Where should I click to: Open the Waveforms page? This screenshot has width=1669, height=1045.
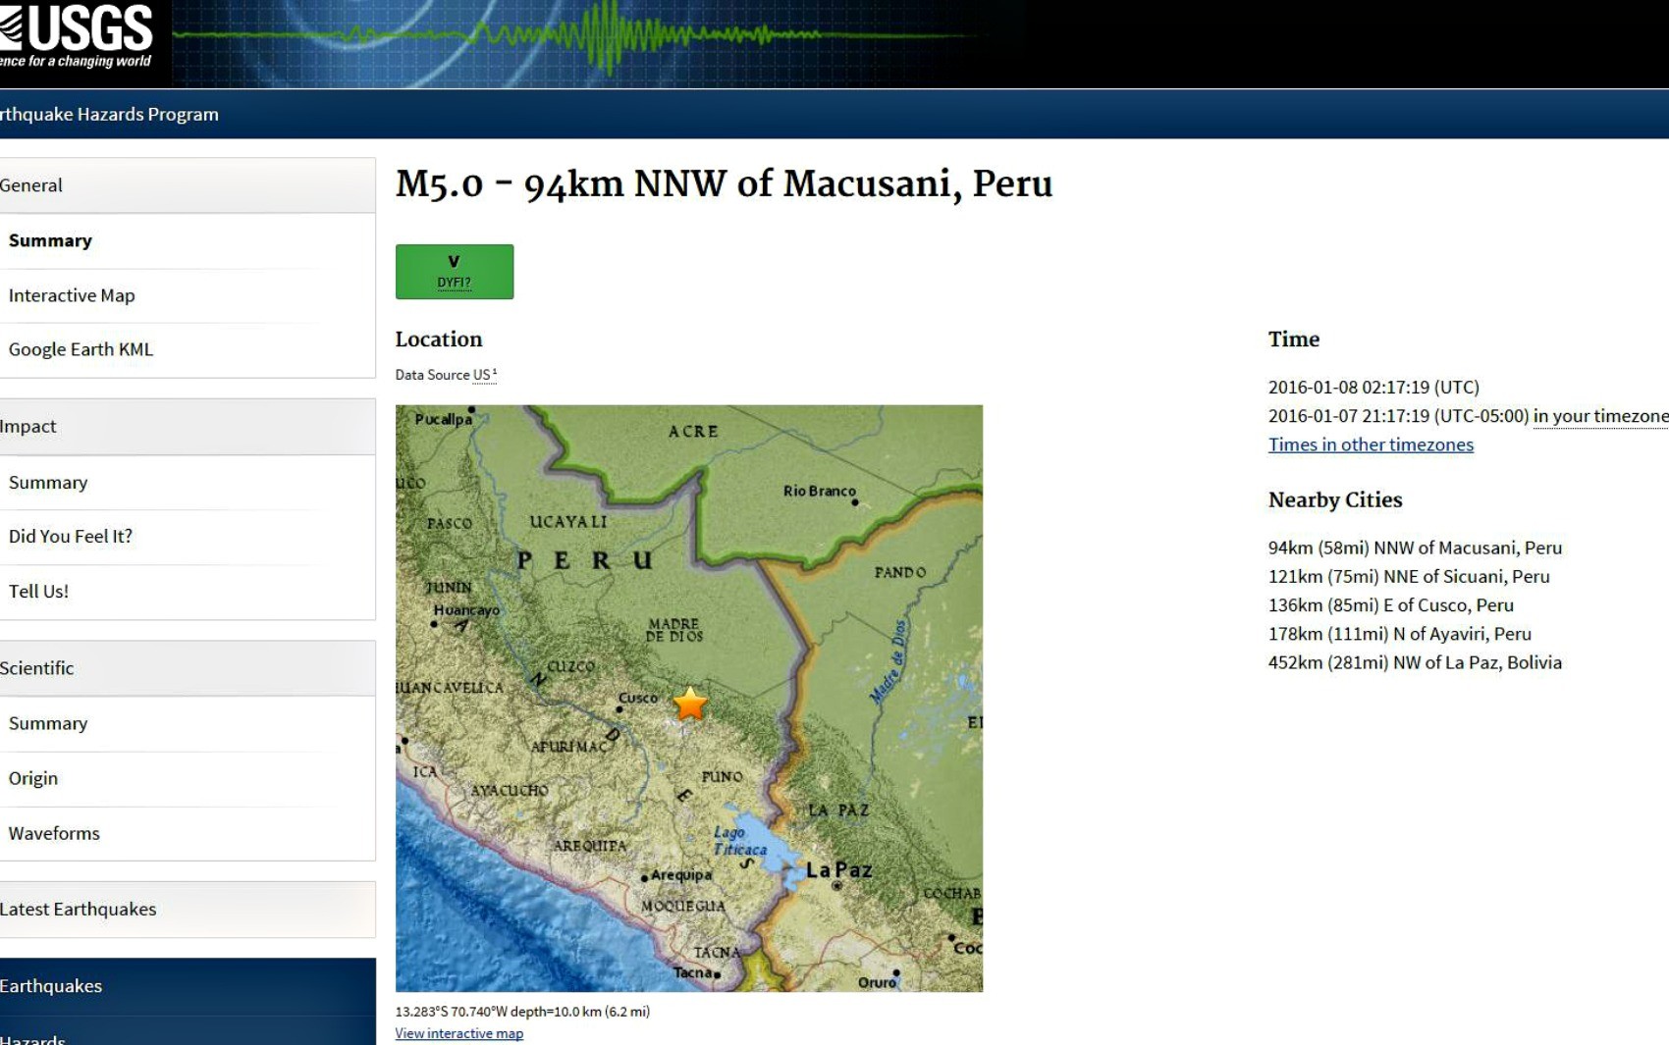[x=54, y=834]
